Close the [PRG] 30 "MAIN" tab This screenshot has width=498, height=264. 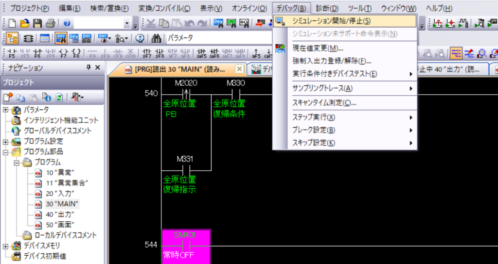pyautogui.click(x=239, y=69)
